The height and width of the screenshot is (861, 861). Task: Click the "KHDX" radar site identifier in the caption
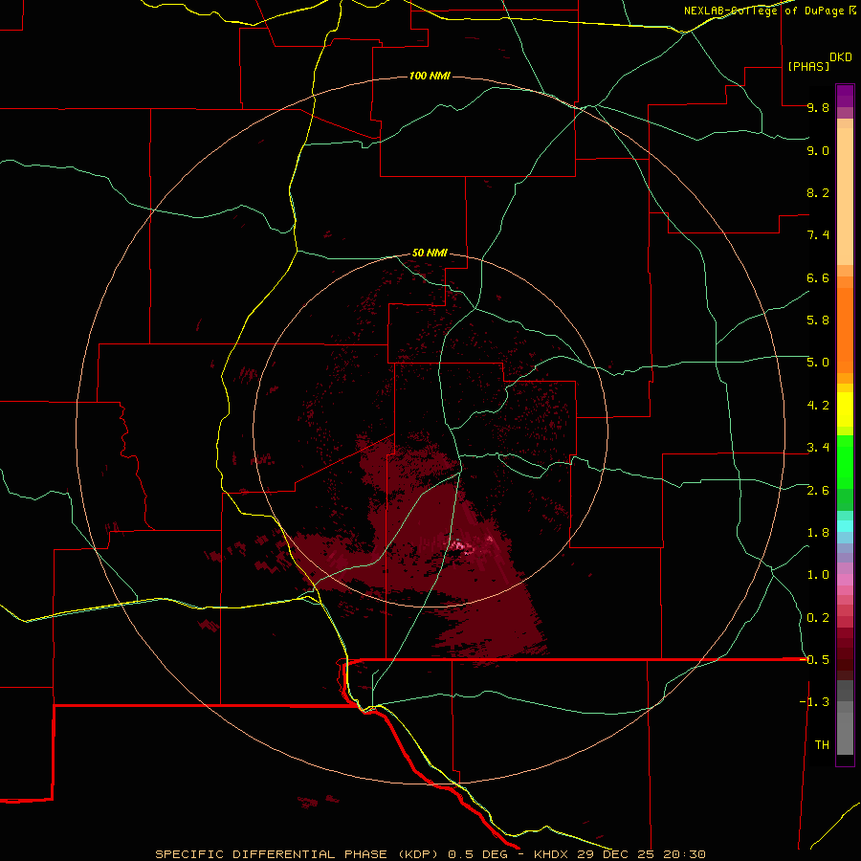[x=551, y=854]
